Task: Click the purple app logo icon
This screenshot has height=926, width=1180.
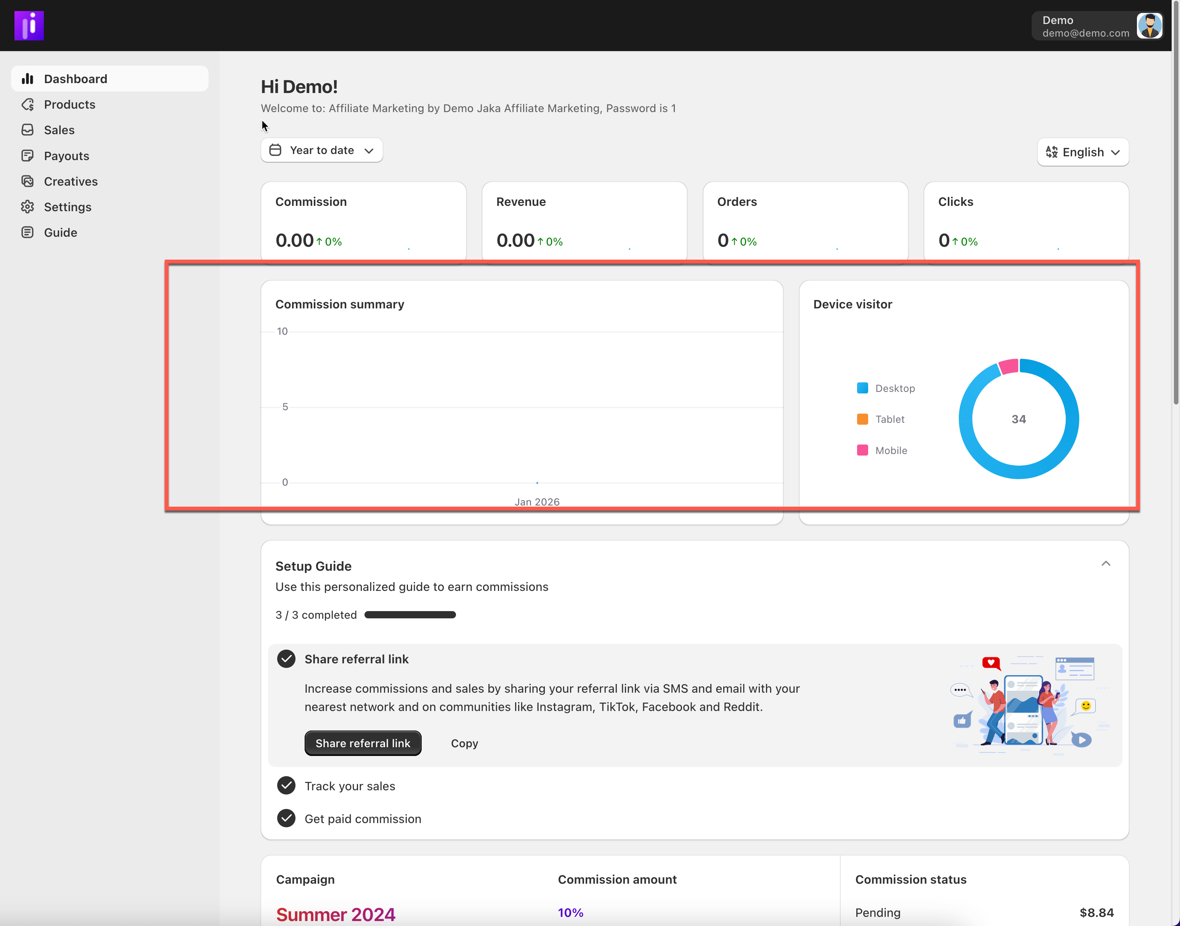Action: [x=29, y=26]
